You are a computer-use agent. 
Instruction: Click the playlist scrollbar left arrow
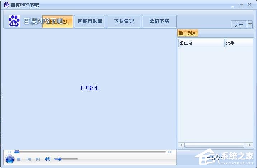(181, 145)
